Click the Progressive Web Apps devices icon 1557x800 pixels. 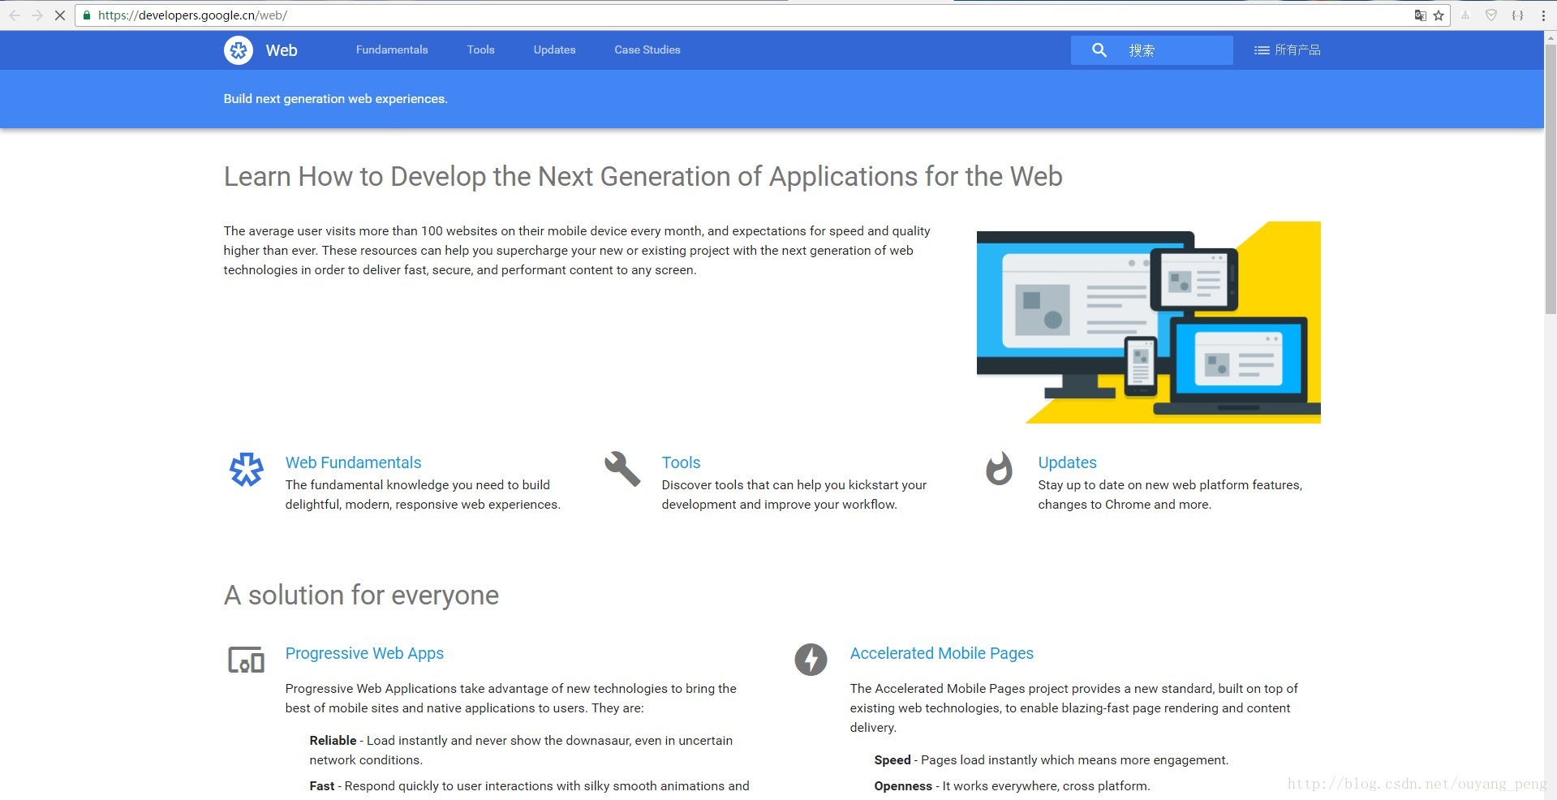click(x=247, y=660)
